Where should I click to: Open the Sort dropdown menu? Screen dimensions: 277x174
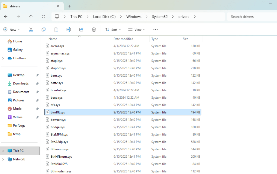pos(113,30)
